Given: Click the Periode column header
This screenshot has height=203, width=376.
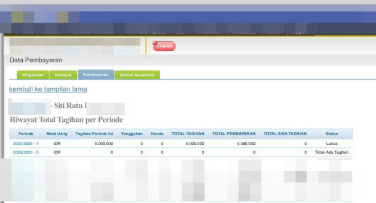Looking at the screenshot, I should (26, 134).
